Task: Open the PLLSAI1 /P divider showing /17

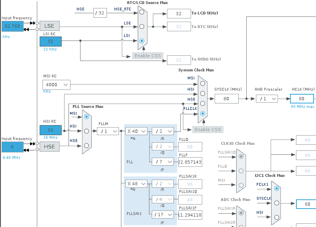Action: click(x=163, y=215)
